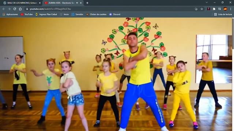Image resolution: width=234 pixels, height=131 pixels.
Task: Go back to the previous page
Action: (4, 9)
